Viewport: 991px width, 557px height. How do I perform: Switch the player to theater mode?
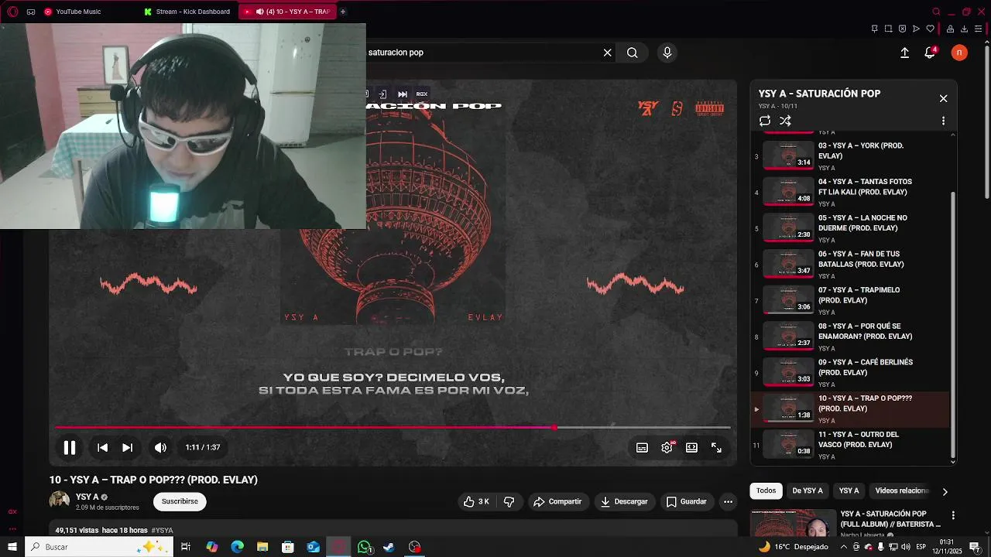[691, 448]
